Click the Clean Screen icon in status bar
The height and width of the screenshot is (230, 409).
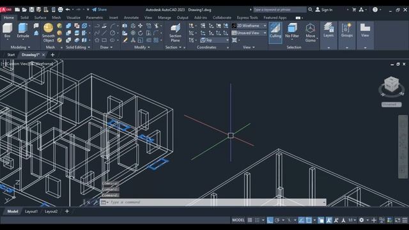pos(397,220)
